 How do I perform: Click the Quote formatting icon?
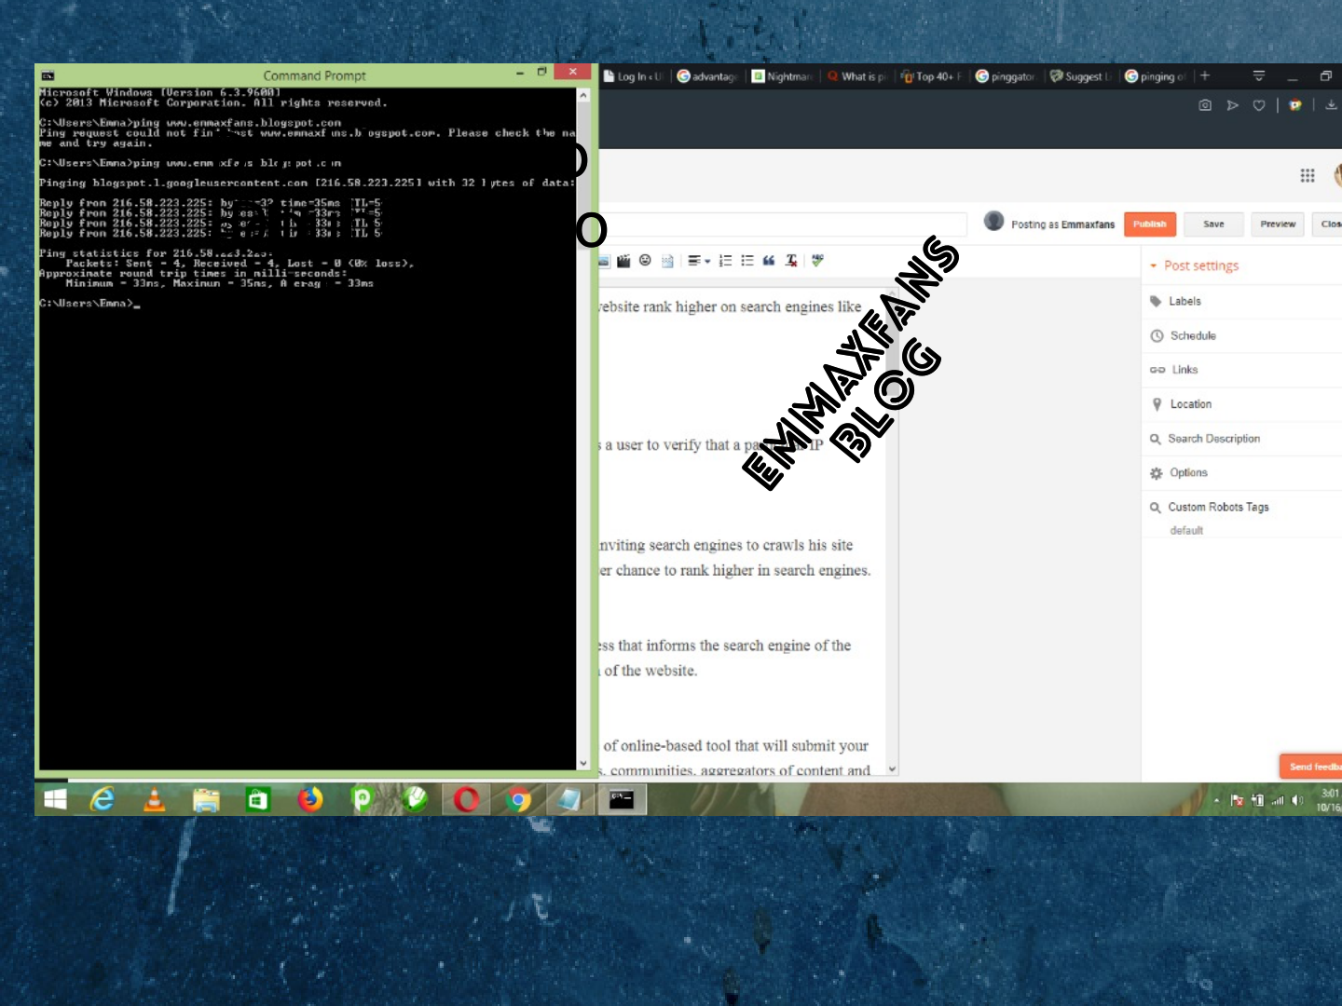click(770, 261)
